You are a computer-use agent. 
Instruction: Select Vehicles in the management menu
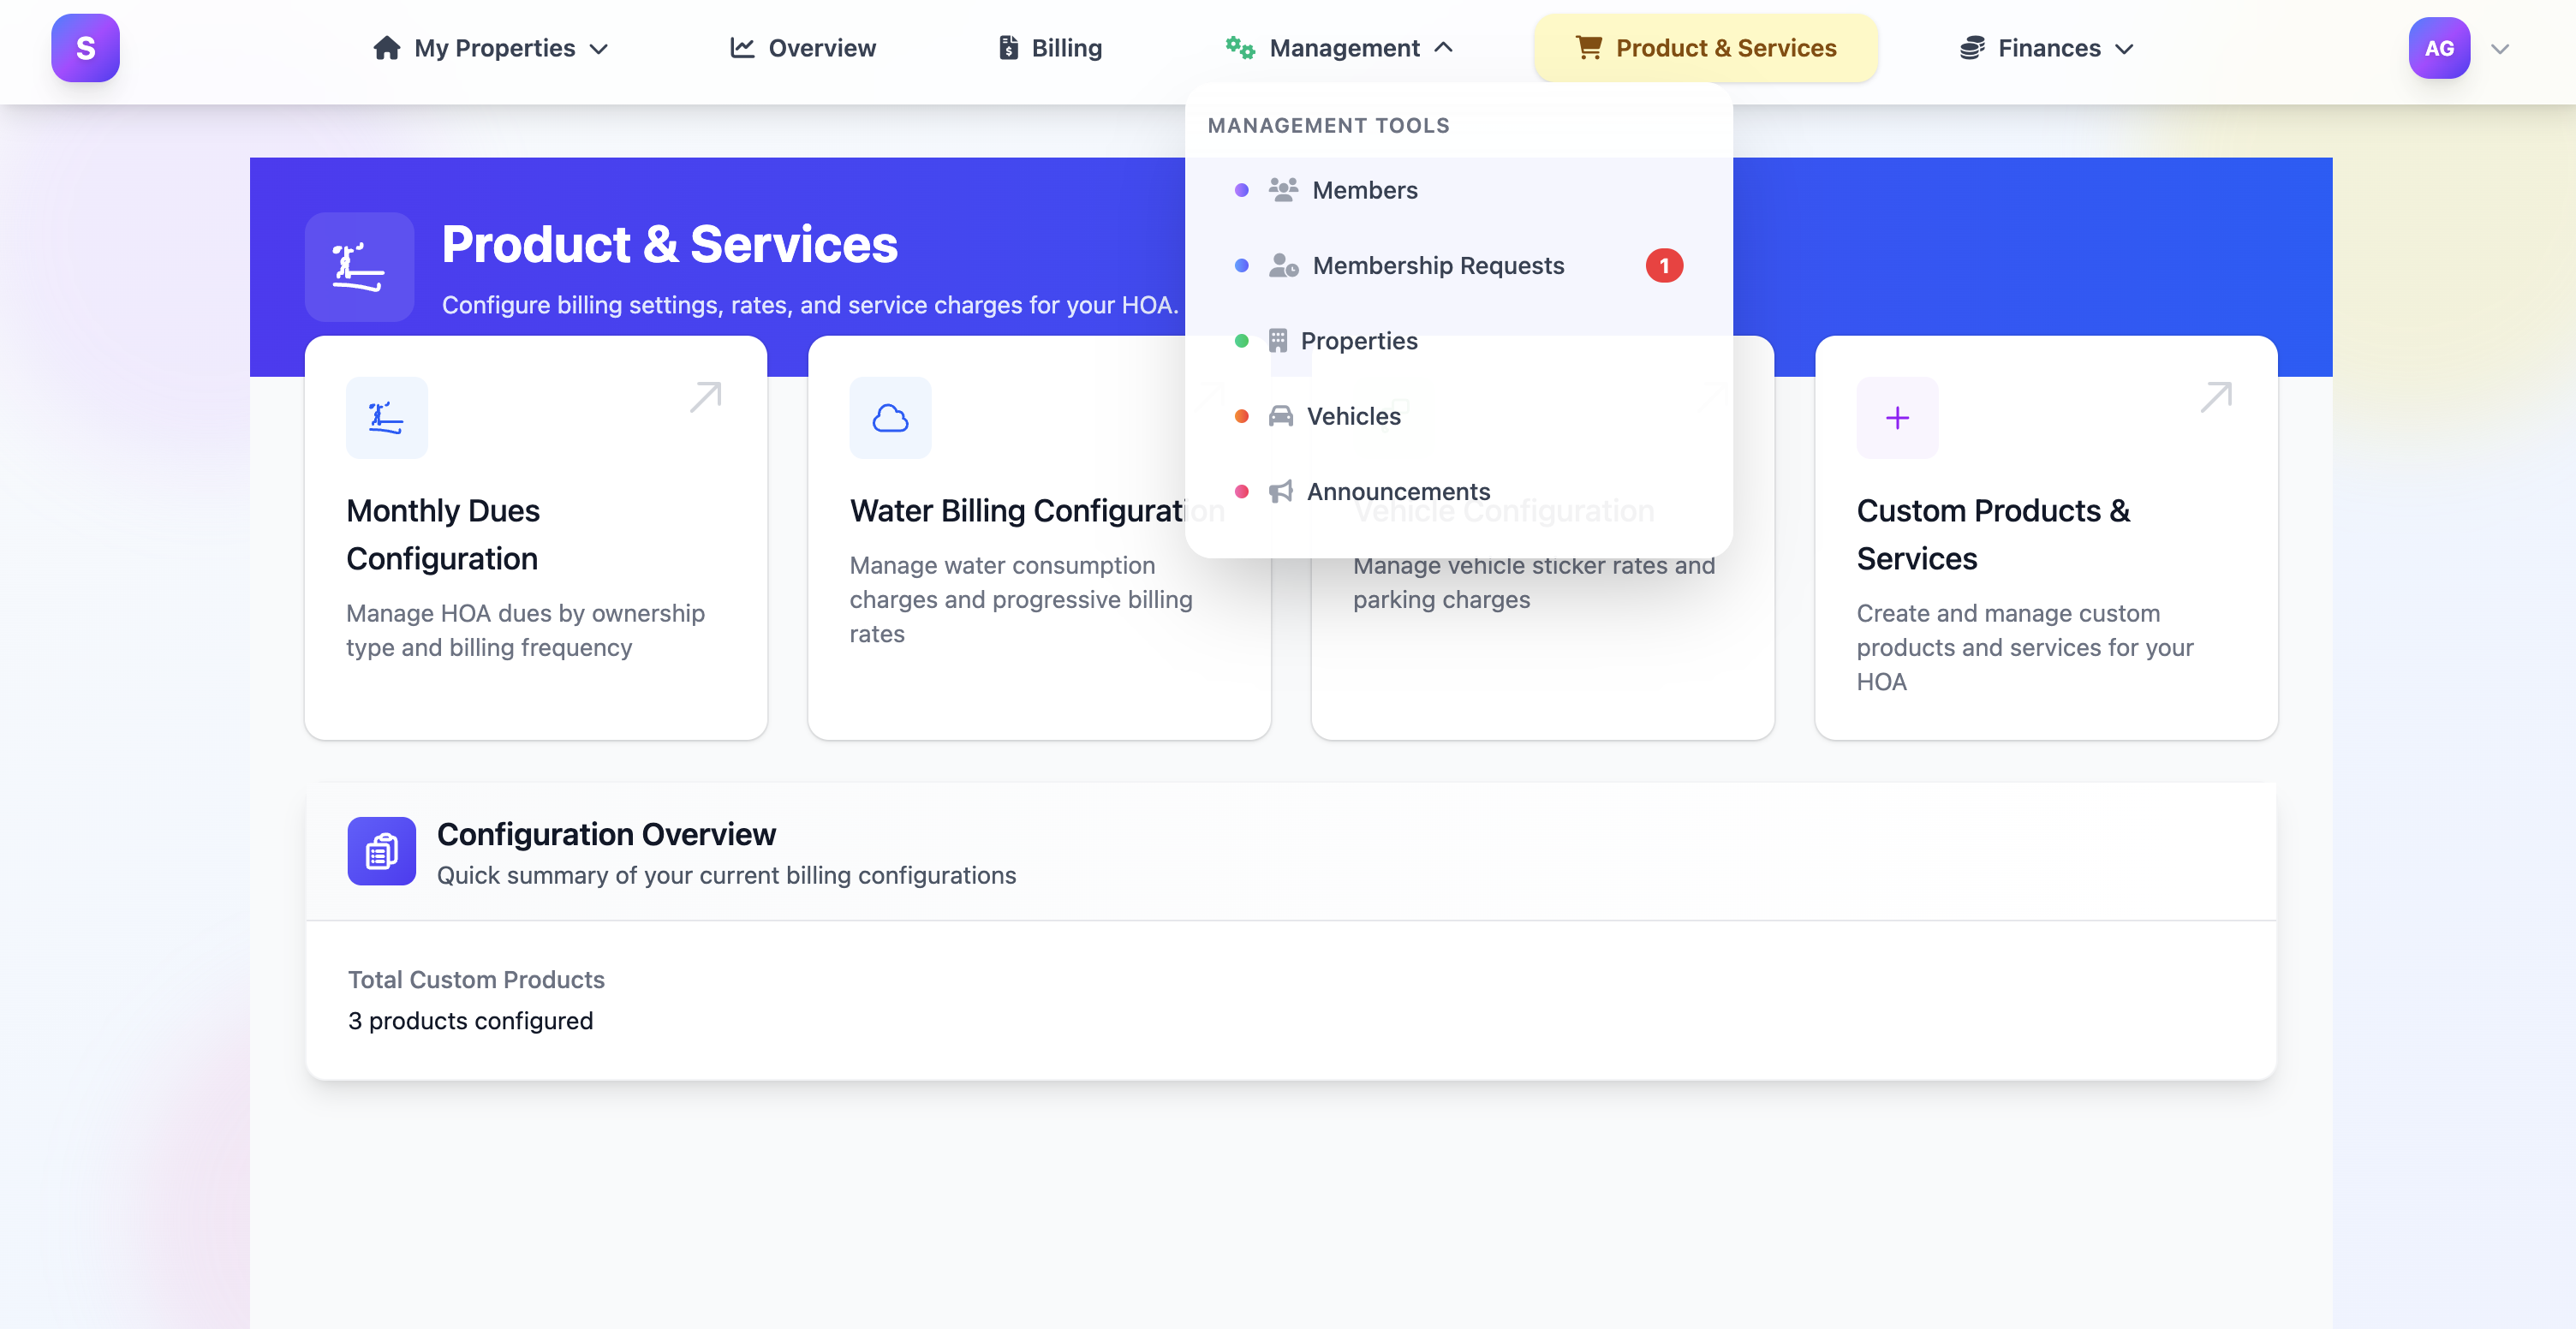(1353, 416)
